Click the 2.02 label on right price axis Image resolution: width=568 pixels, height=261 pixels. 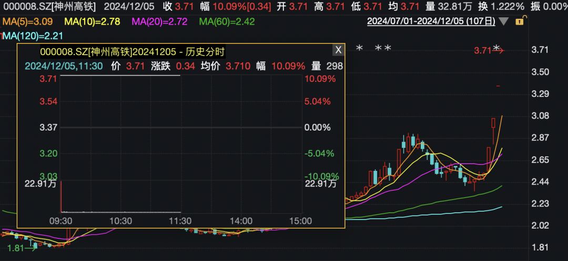540,225
